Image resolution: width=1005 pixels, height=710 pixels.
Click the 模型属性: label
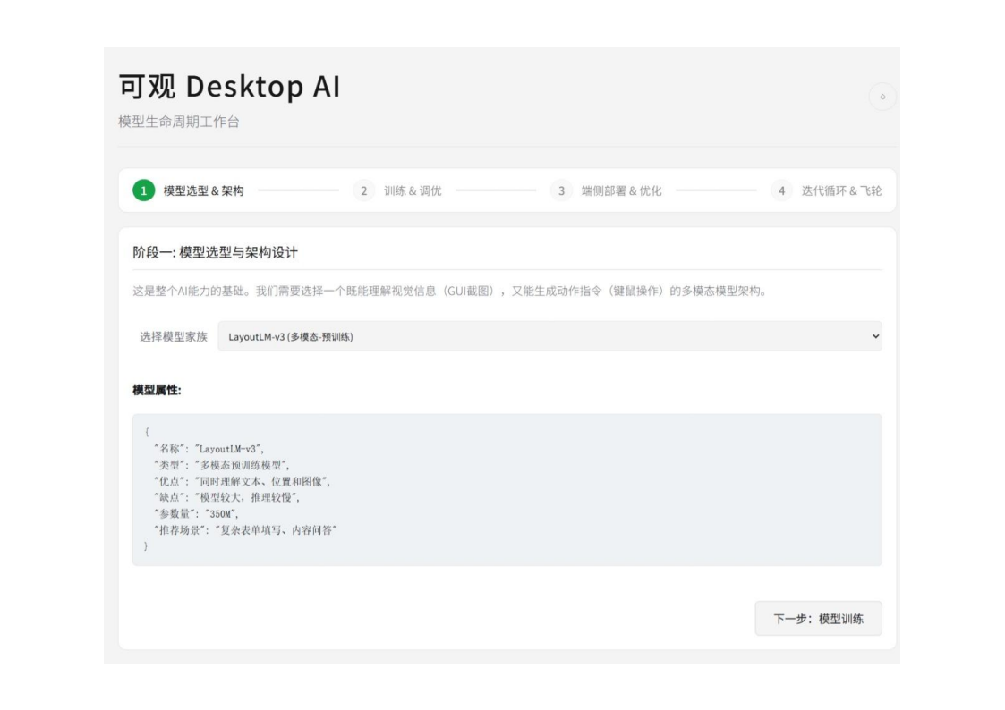[x=157, y=390]
